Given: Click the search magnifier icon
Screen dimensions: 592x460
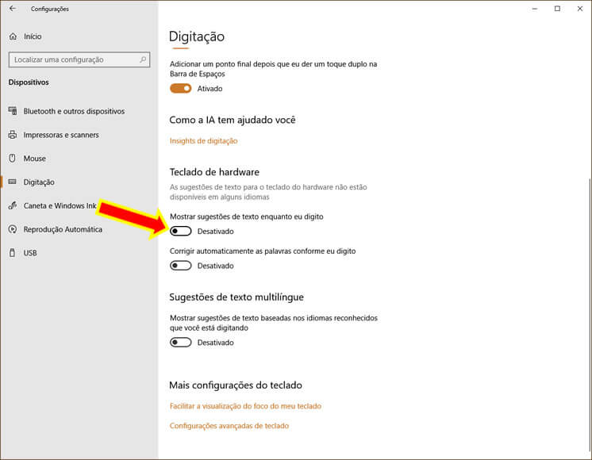Looking at the screenshot, I should point(143,59).
